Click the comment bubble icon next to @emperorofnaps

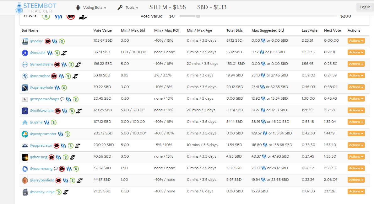62,99
